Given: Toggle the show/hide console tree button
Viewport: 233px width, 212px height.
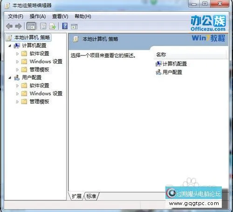Looking at the screenshot, I should [31, 26].
